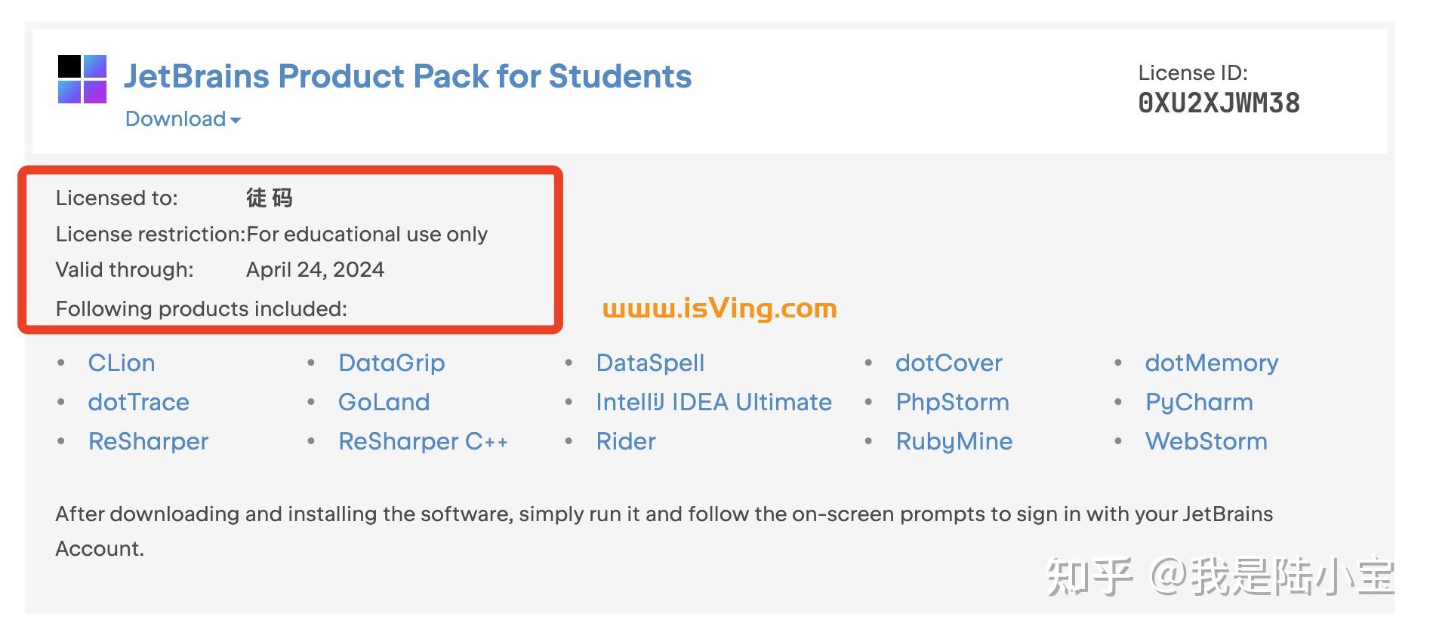Open the Download dropdown
The image size is (1433, 635).
click(x=183, y=119)
